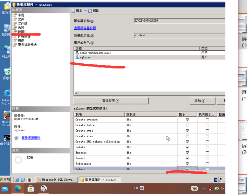This screenshot has width=247, height=195.
Task: Uncheck 授予 for References permission
Action: (x=187, y=164)
